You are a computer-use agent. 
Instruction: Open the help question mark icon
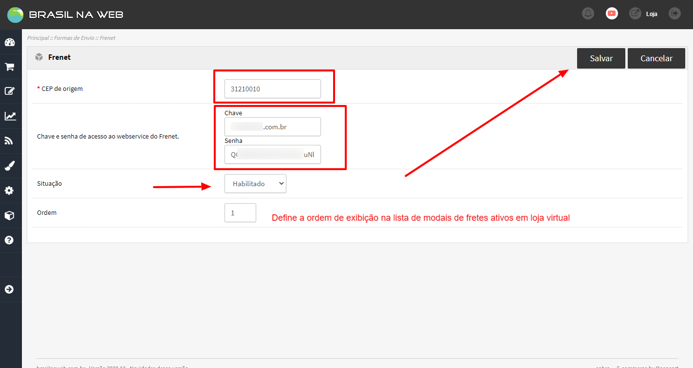pos(10,240)
